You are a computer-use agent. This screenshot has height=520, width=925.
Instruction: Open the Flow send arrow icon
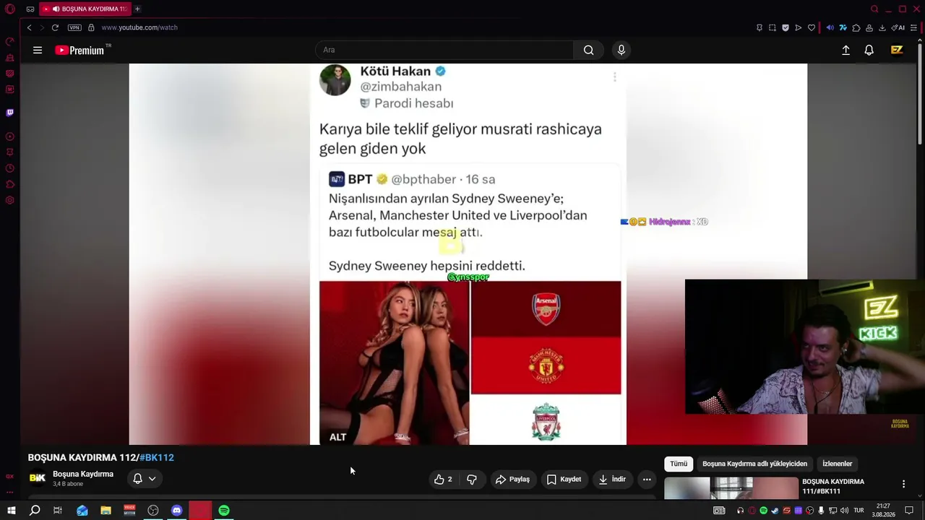[x=799, y=27]
